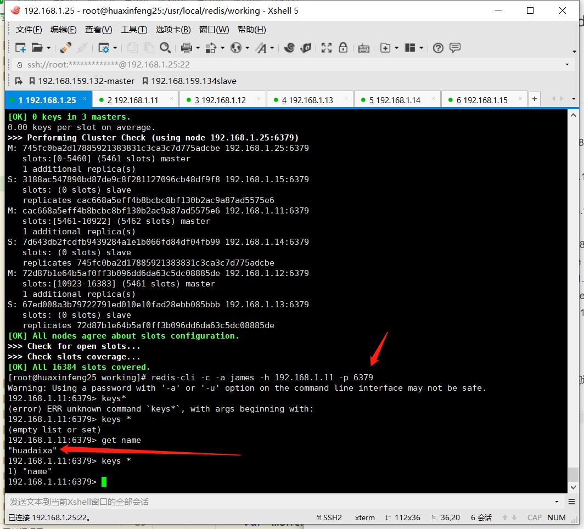Screen dimensions: 584x529
Task: Click the Paste clipboard icon
Action: [149, 48]
